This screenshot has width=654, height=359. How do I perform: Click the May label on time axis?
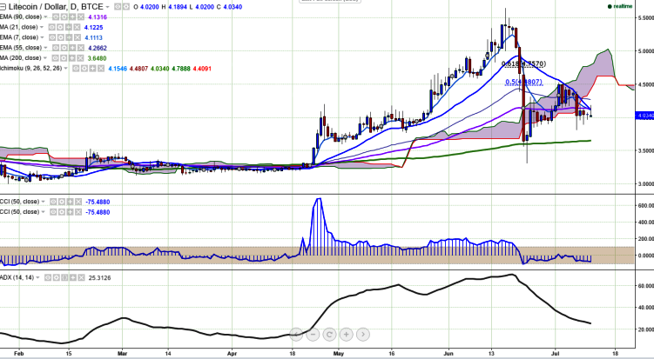tap(339, 354)
